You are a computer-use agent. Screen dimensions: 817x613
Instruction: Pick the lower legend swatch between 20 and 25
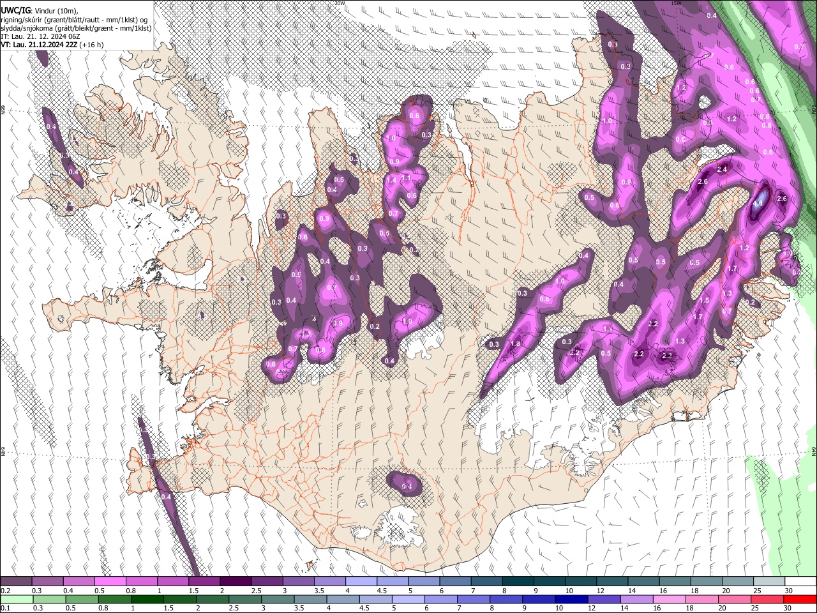point(734,600)
